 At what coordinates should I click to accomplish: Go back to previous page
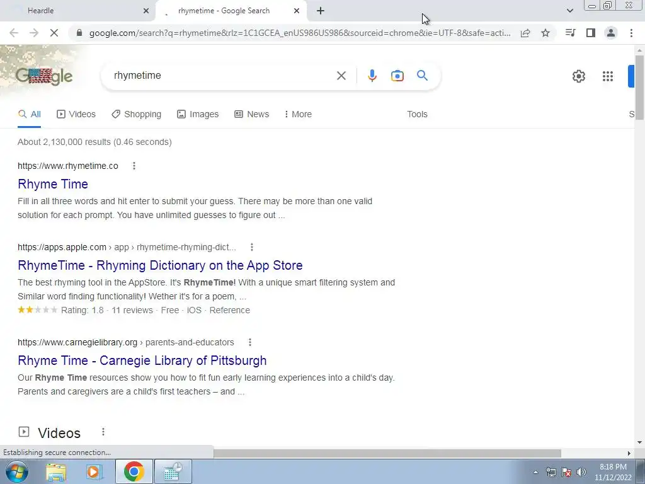[14, 33]
